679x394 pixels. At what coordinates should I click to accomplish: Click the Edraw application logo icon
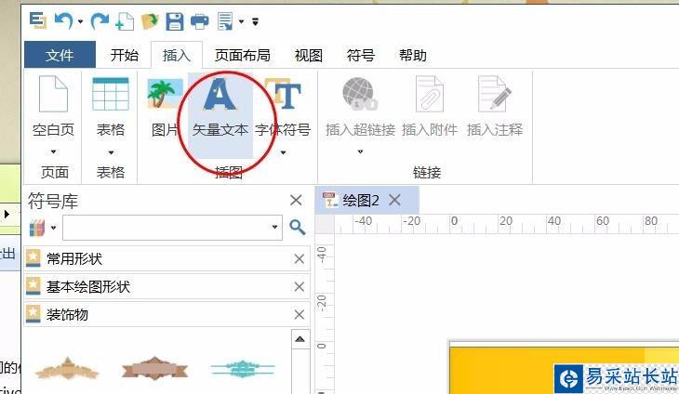click(38, 20)
